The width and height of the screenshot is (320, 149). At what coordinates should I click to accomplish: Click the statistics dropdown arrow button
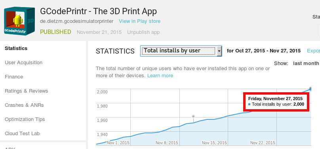(219, 51)
